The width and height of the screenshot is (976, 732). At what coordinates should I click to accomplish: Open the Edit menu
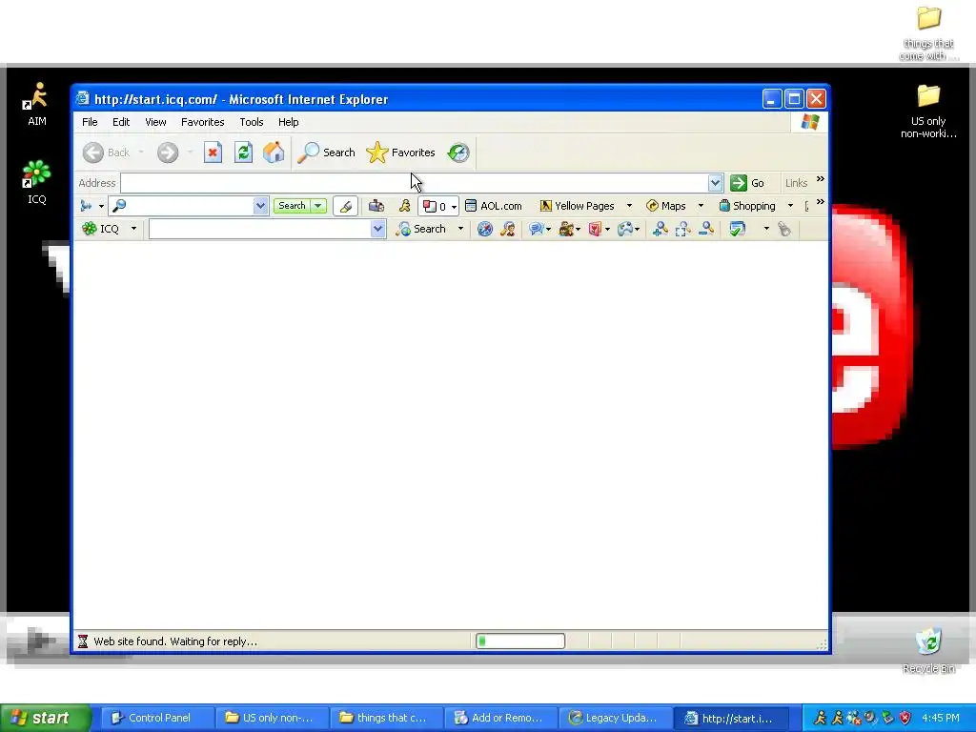tap(121, 122)
